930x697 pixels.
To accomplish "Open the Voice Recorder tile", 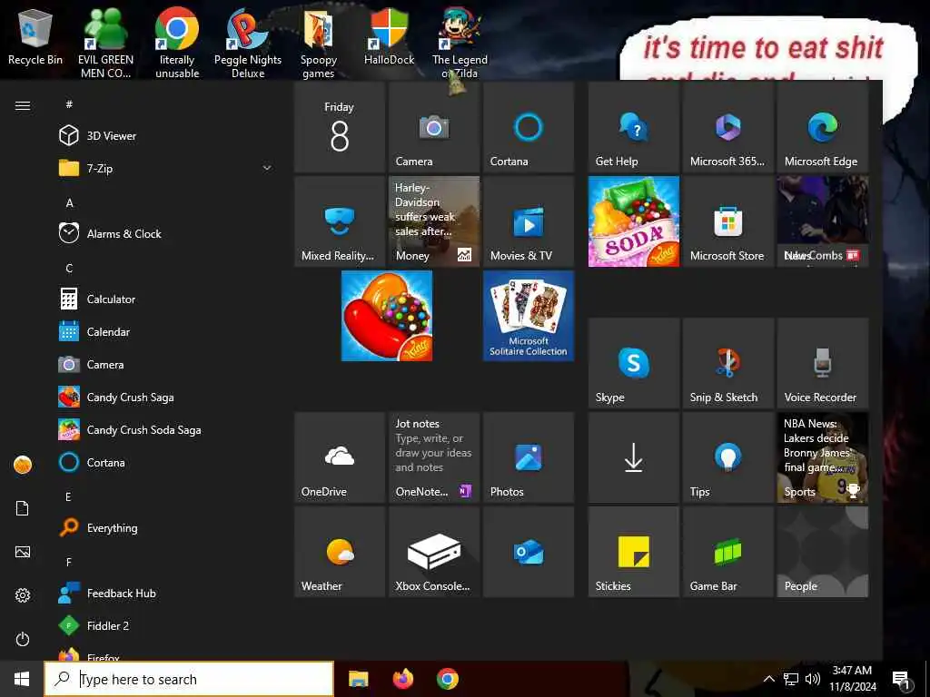I will point(823,363).
